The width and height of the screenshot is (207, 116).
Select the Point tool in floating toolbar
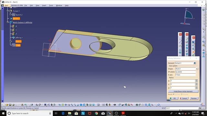tap(180, 39)
